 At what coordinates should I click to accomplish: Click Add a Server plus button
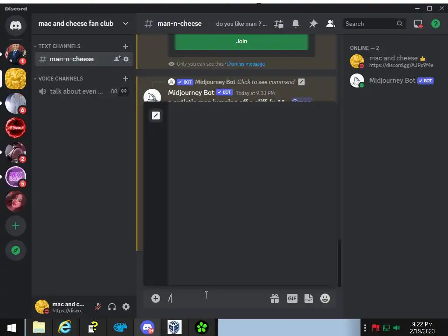pos(16,226)
